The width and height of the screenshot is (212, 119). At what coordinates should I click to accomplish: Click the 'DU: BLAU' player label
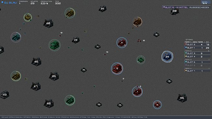click(9, 3)
